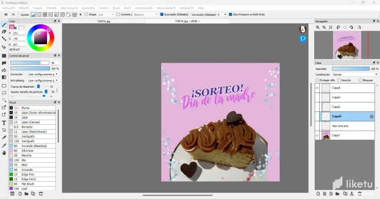380x199 pixels.
Task: Delete the selected layer with trash icon
Action: point(360,194)
